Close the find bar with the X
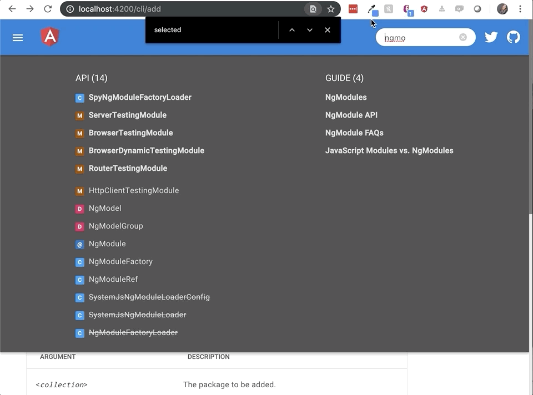This screenshot has width=533, height=395. point(328,30)
